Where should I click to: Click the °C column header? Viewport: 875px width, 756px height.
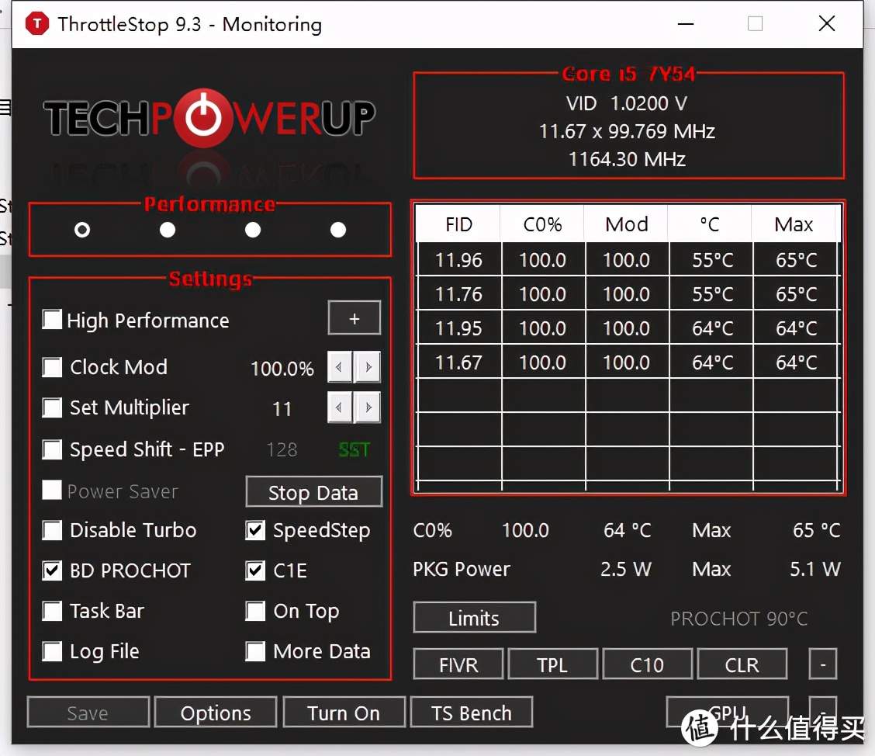pos(710,224)
